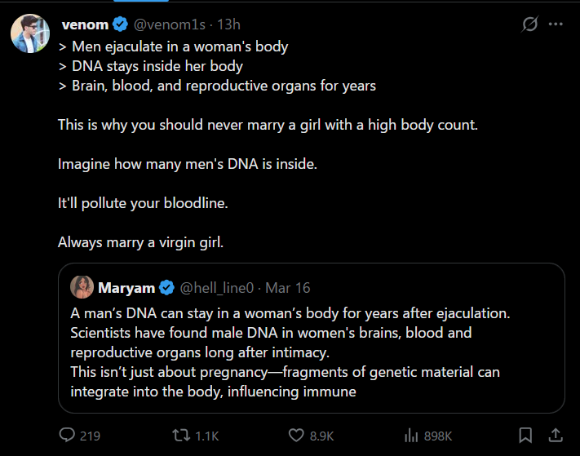Like the post with the heart icon

pos(297,436)
